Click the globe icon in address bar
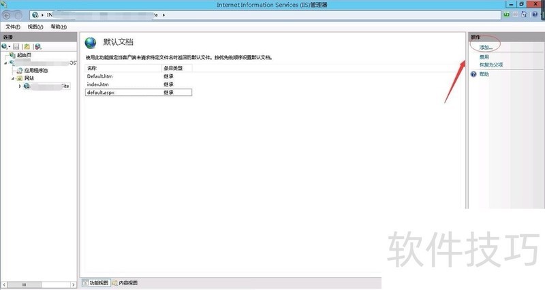The height and width of the screenshot is (290, 545). 35,15
